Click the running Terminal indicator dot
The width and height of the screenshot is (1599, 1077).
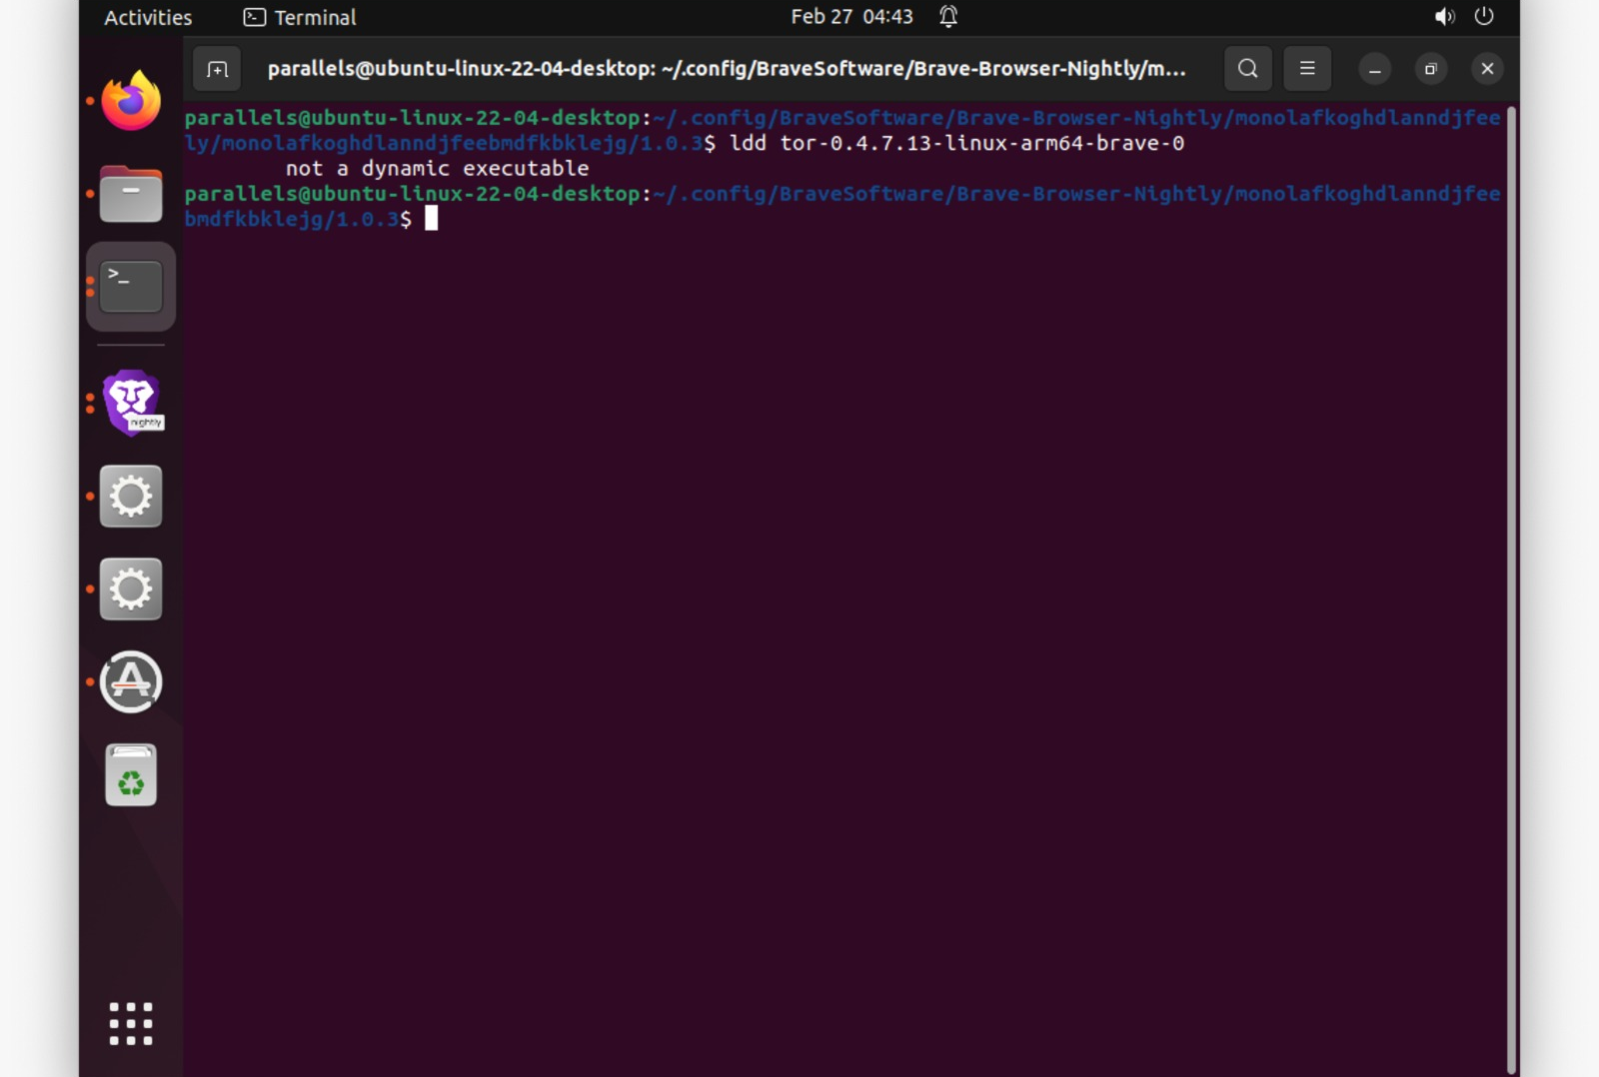[89, 285]
